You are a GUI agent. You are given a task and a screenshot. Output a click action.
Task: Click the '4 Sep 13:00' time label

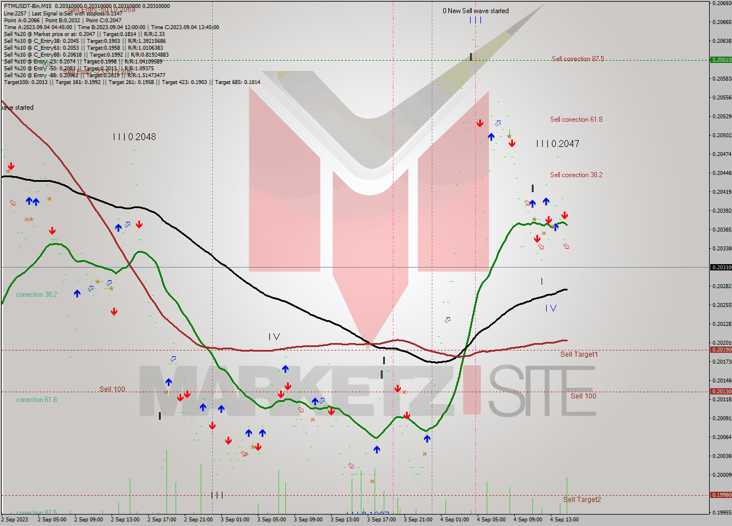[x=564, y=520]
